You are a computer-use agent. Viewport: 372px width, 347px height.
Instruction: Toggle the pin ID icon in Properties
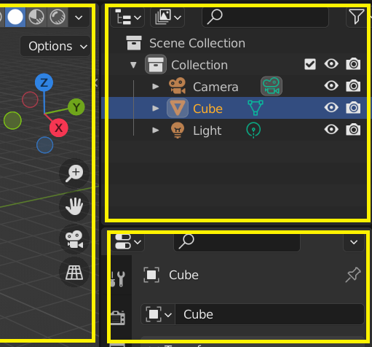click(353, 275)
